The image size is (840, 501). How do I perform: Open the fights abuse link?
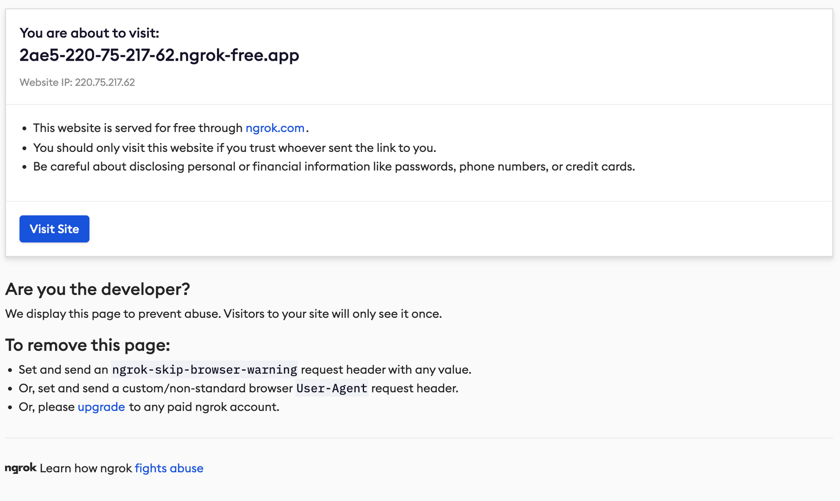pos(169,468)
